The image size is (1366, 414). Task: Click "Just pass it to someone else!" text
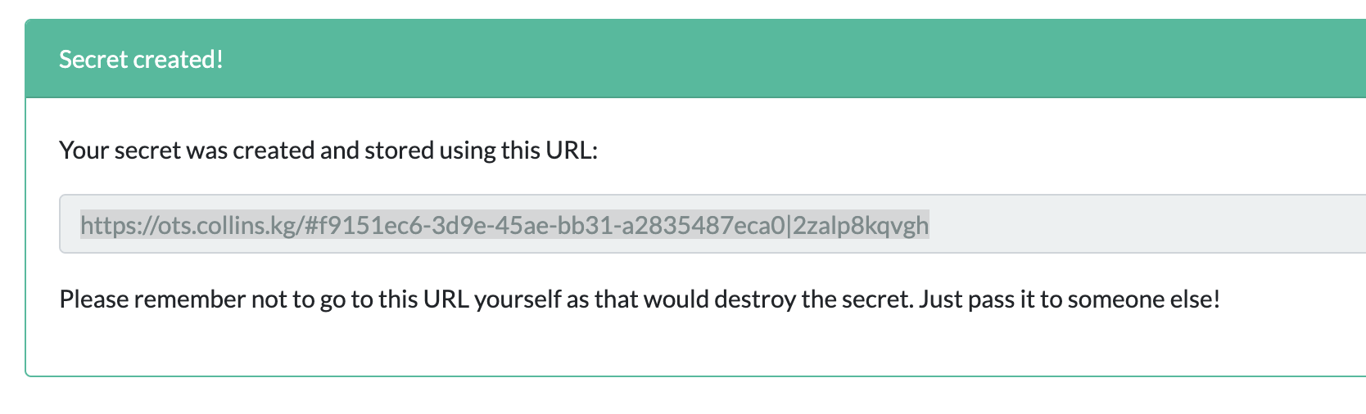(1070, 299)
